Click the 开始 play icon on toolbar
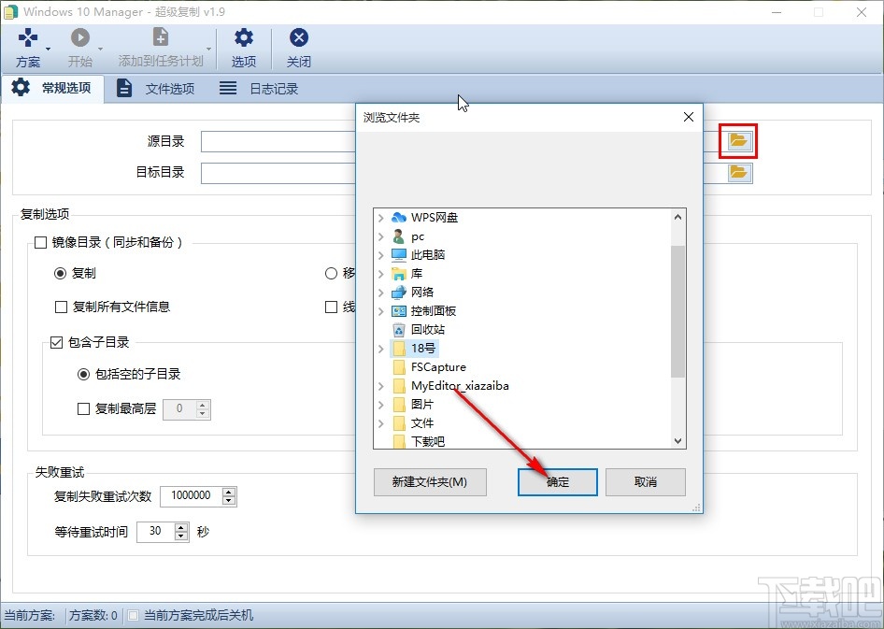The image size is (884, 629). [80, 39]
